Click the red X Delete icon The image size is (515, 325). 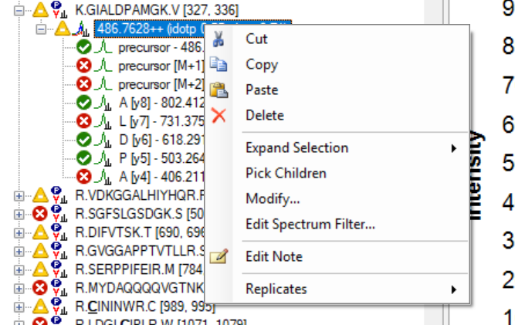(x=219, y=115)
